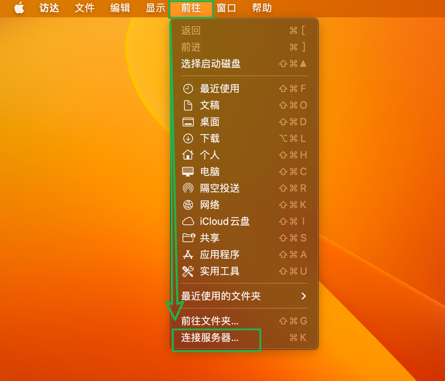Viewport: 445px width, 381px height.
Task: Choose 前往文件夹... menu entry
Action: click(244, 321)
